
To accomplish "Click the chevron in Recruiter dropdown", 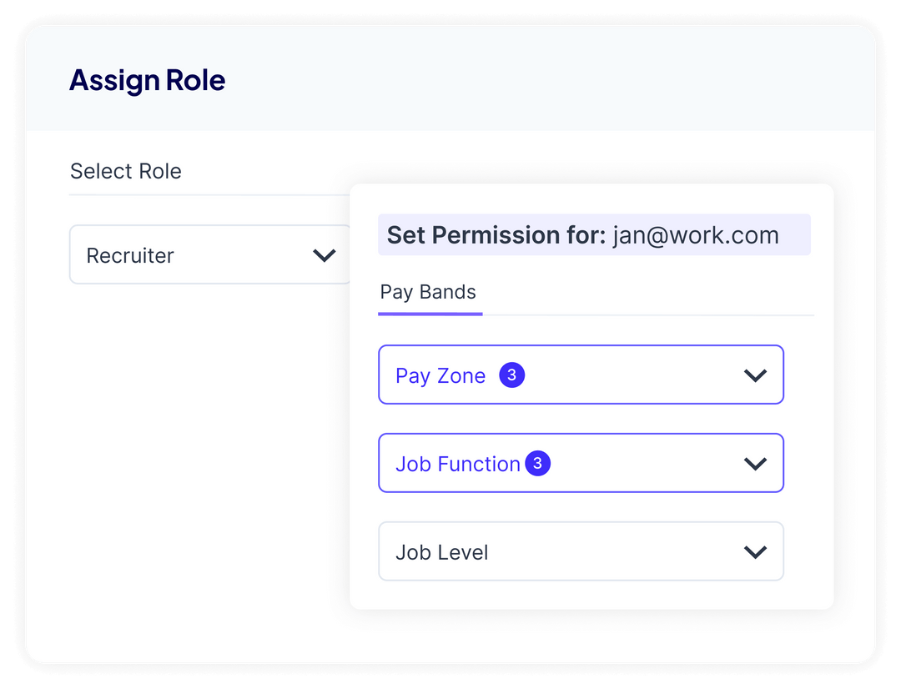I will pyautogui.click(x=324, y=255).
